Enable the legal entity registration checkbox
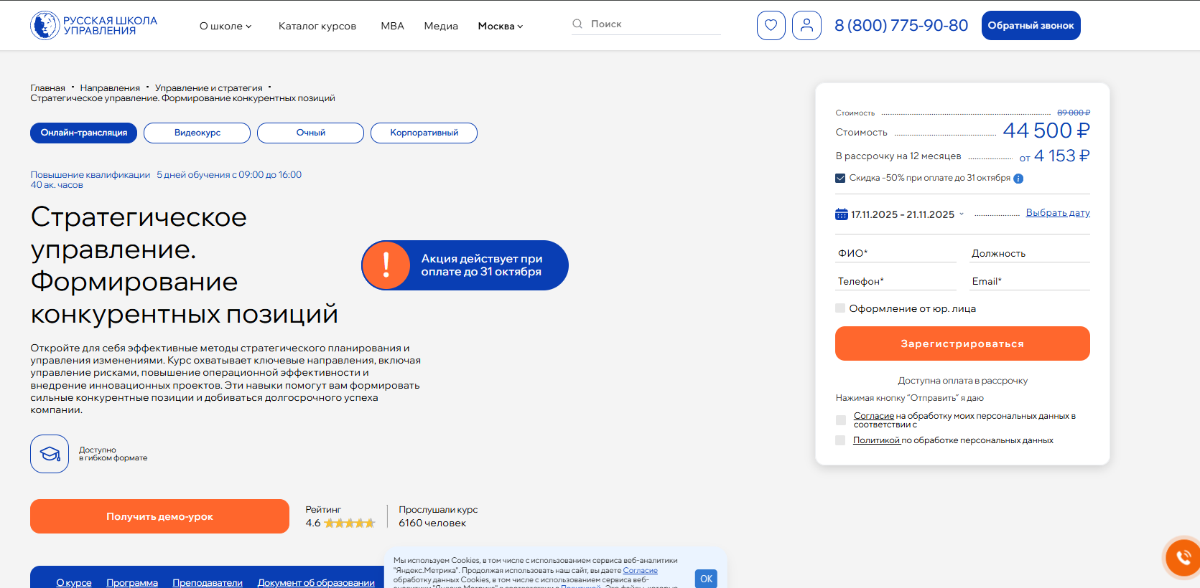 click(x=840, y=308)
